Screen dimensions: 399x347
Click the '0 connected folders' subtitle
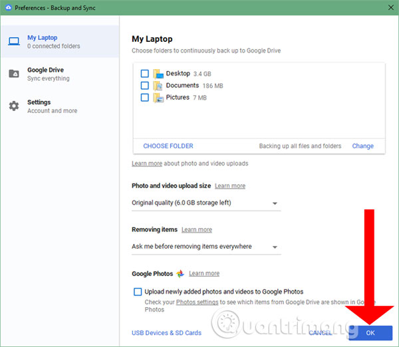pos(54,46)
